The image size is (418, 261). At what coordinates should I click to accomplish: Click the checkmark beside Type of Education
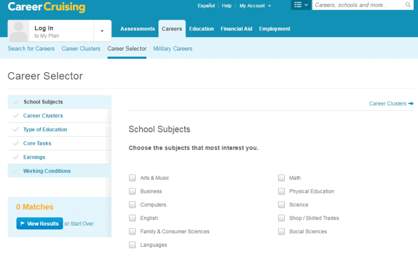(x=16, y=129)
